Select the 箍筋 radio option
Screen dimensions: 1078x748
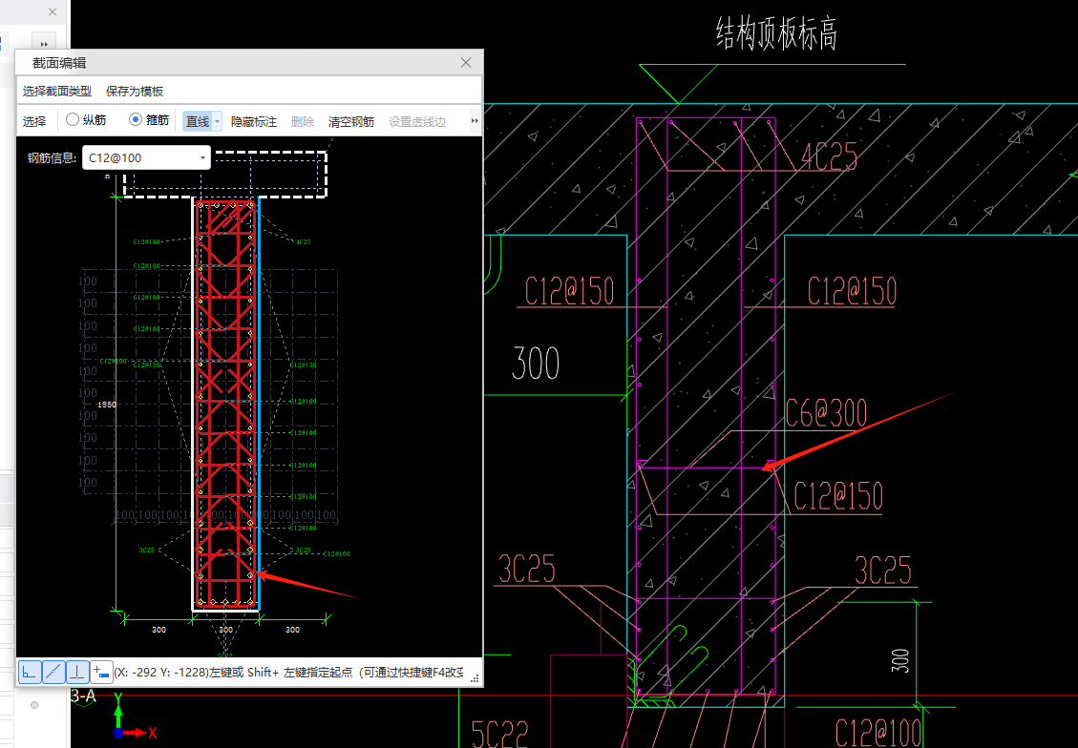coord(149,120)
